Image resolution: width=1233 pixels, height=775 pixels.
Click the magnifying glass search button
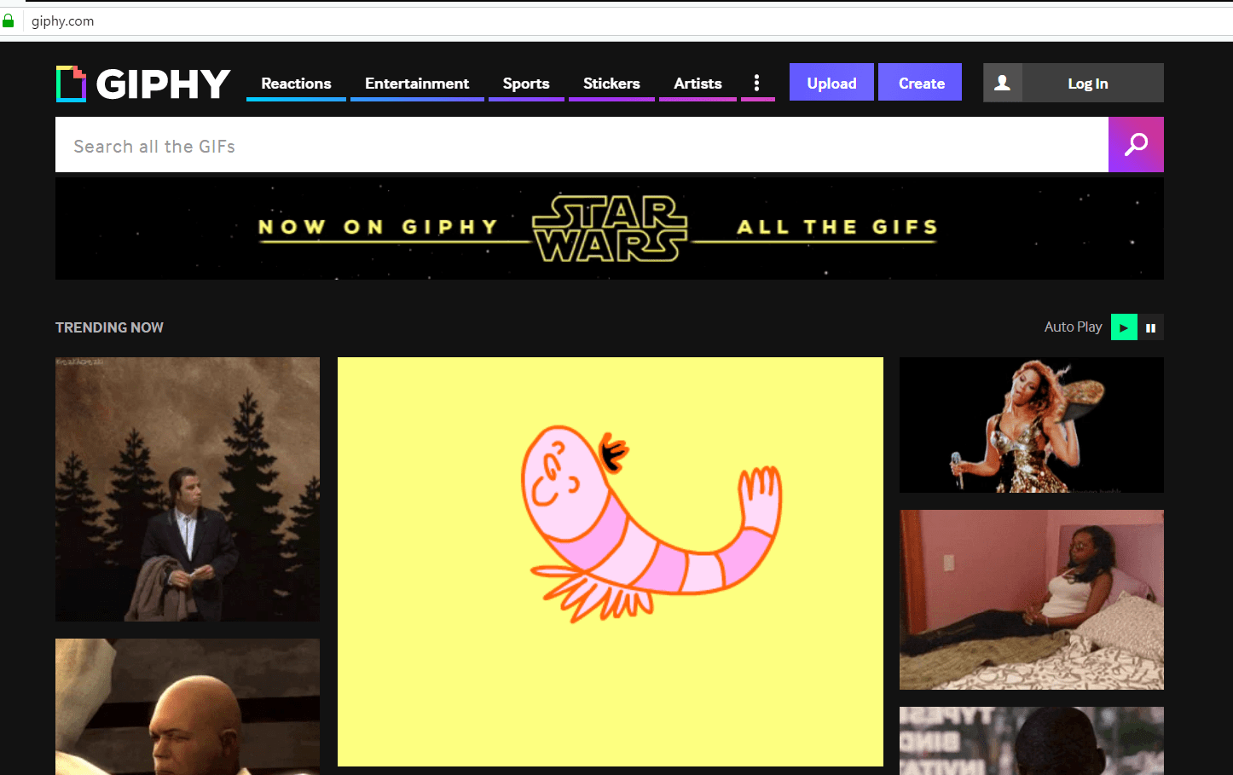click(x=1136, y=145)
